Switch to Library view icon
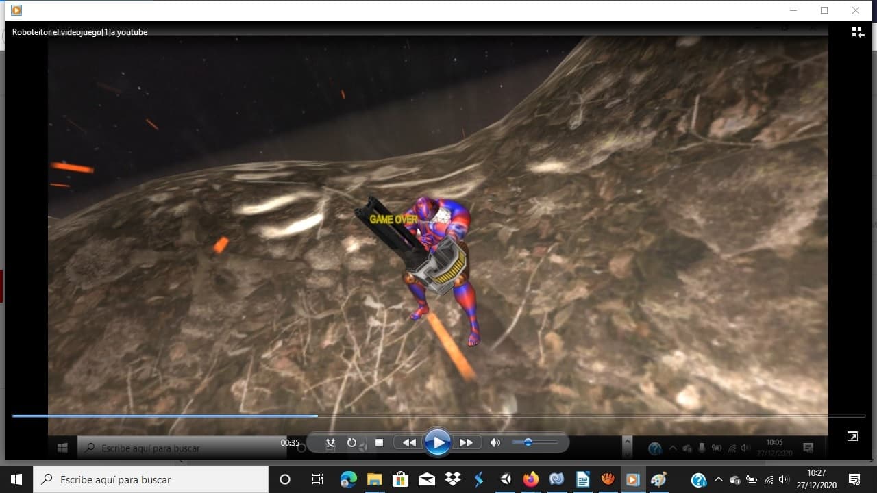Screen dimensions: 877x493 click(x=858, y=32)
